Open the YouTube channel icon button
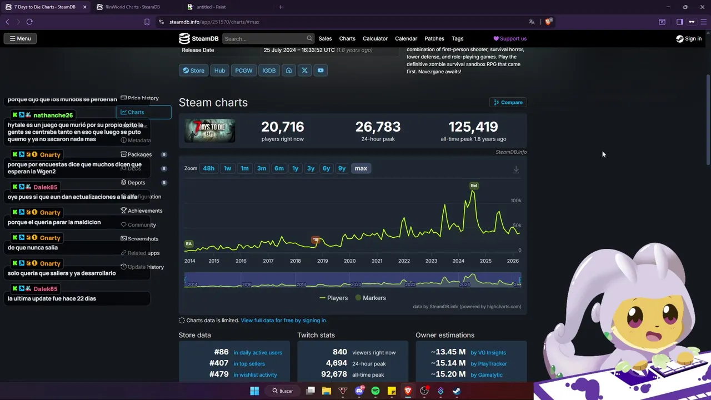 (x=321, y=71)
